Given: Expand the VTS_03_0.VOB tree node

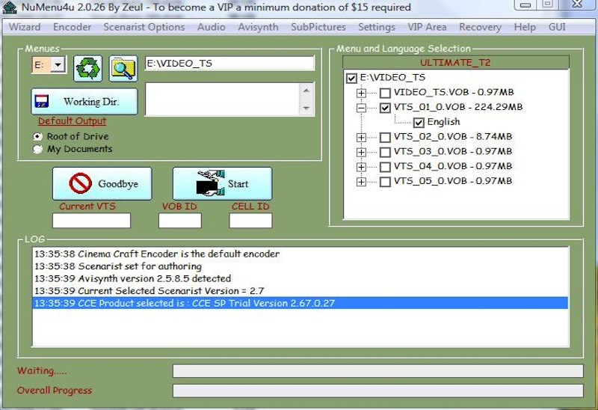Looking at the screenshot, I should pos(362,152).
